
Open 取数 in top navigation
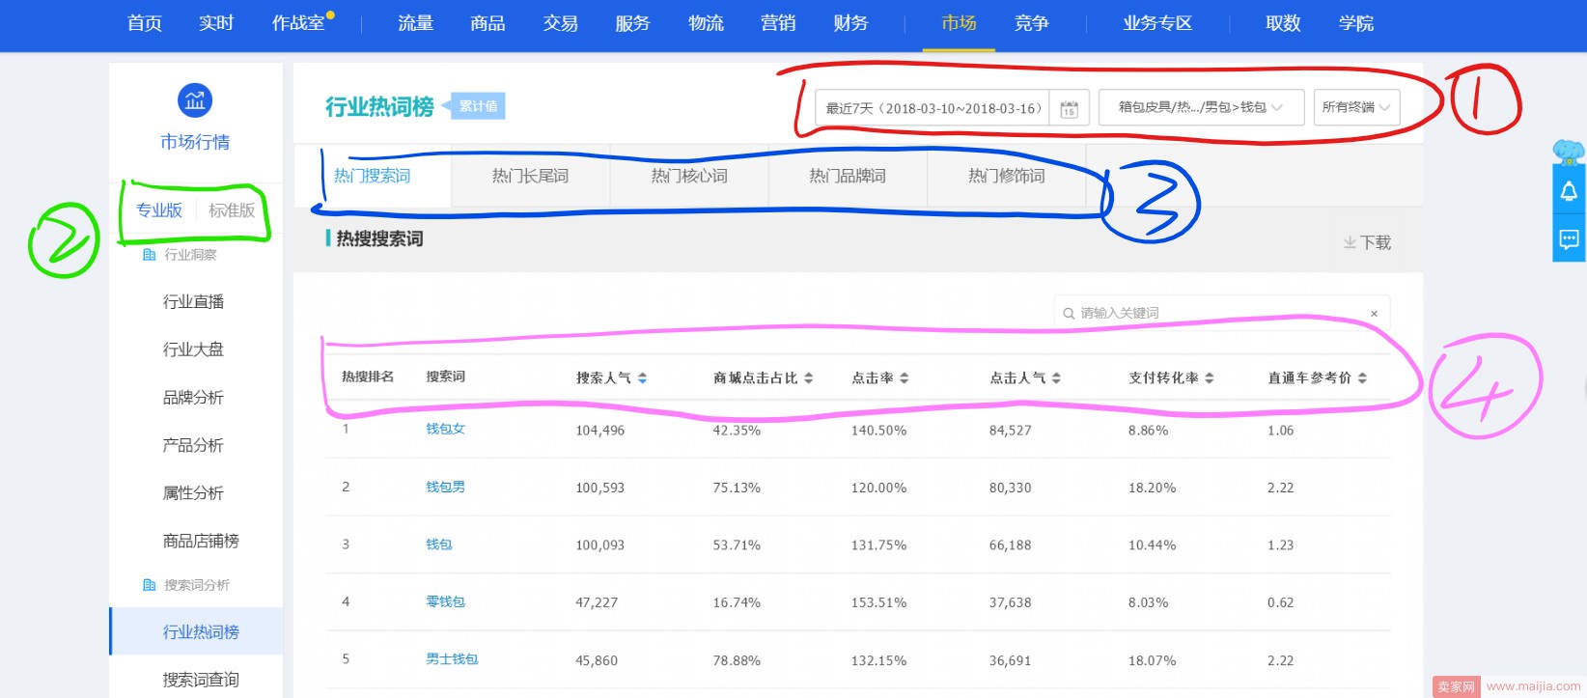[x=1284, y=23]
